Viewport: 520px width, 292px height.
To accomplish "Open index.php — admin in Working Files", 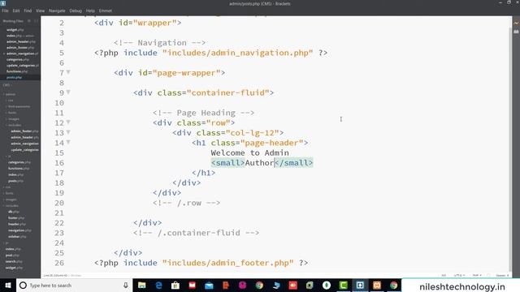I will tap(19, 36).
